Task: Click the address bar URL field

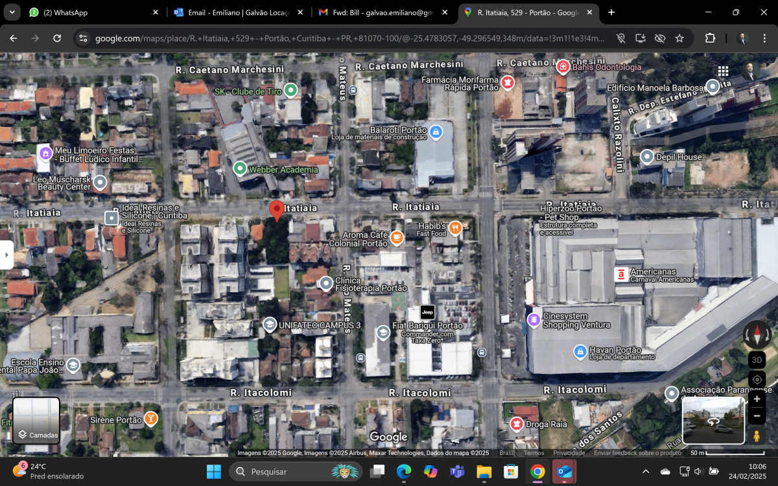Action: click(350, 38)
